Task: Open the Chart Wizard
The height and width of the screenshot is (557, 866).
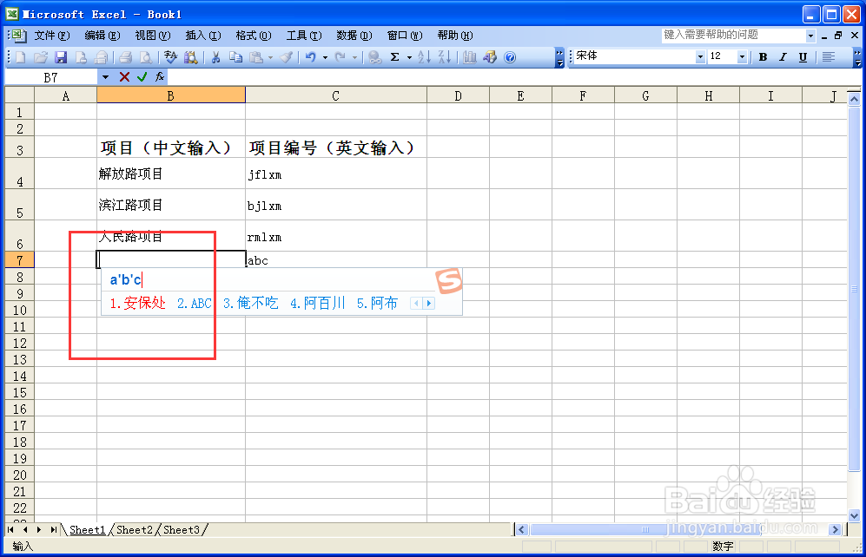Action: (x=469, y=57)
